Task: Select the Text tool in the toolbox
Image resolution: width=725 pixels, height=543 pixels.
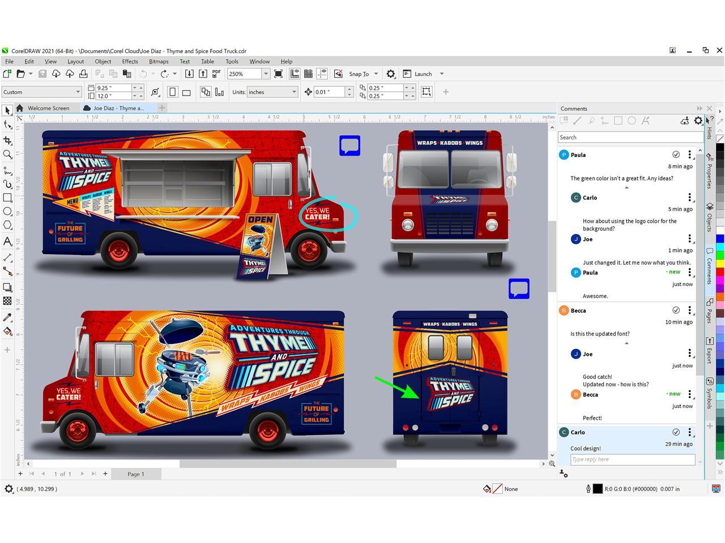Action: point(7,242)
